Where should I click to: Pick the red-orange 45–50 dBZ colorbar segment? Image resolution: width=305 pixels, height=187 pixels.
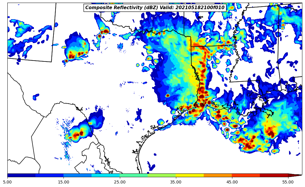point(246,175)
